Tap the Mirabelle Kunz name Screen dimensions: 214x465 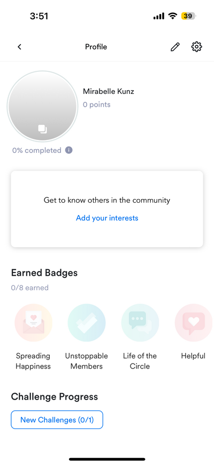[x=108, y=91]
